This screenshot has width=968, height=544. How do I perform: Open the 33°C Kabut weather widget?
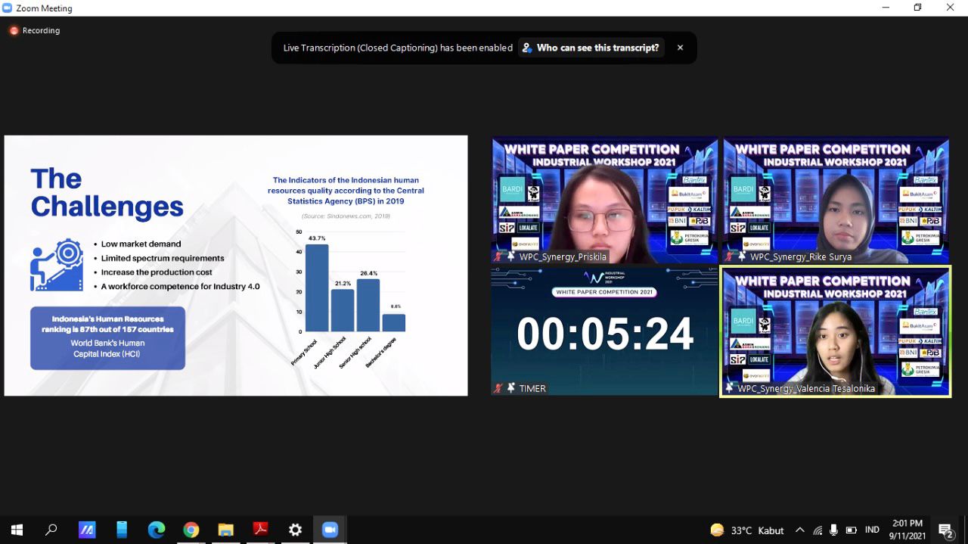(x=746, y=530)
